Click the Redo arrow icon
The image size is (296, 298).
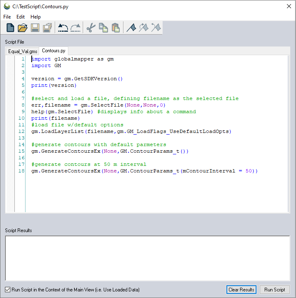tap(76, 28)
